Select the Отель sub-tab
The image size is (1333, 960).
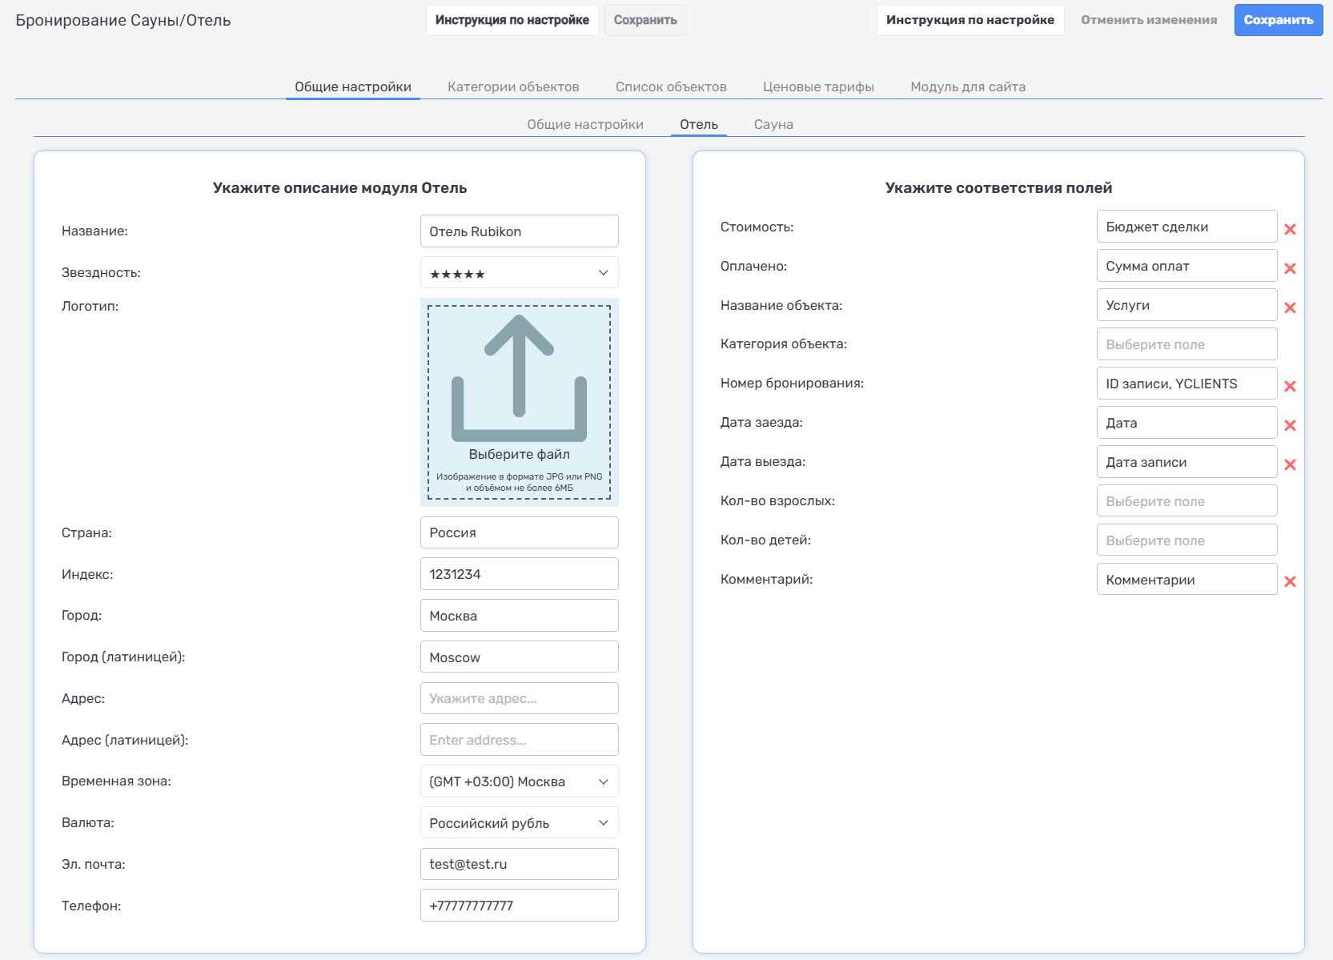(x=699, y=124)
